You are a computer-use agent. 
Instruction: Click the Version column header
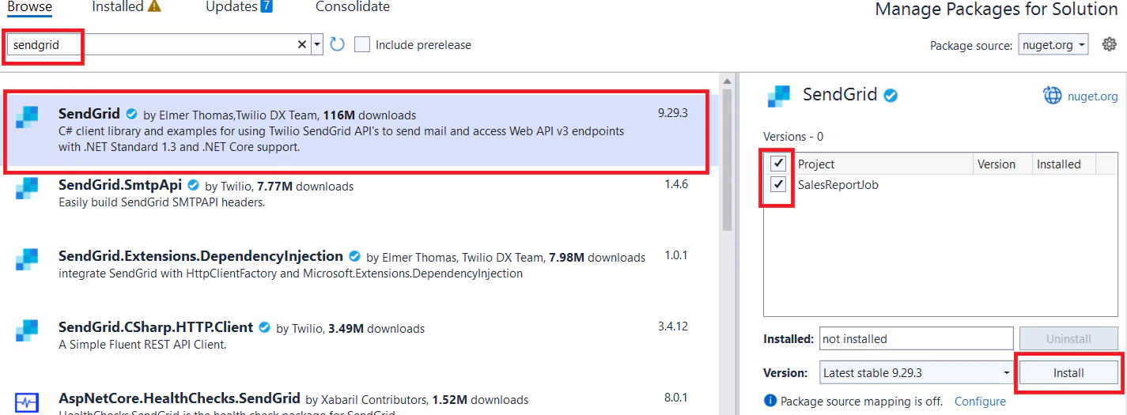[x=996, y=164]
